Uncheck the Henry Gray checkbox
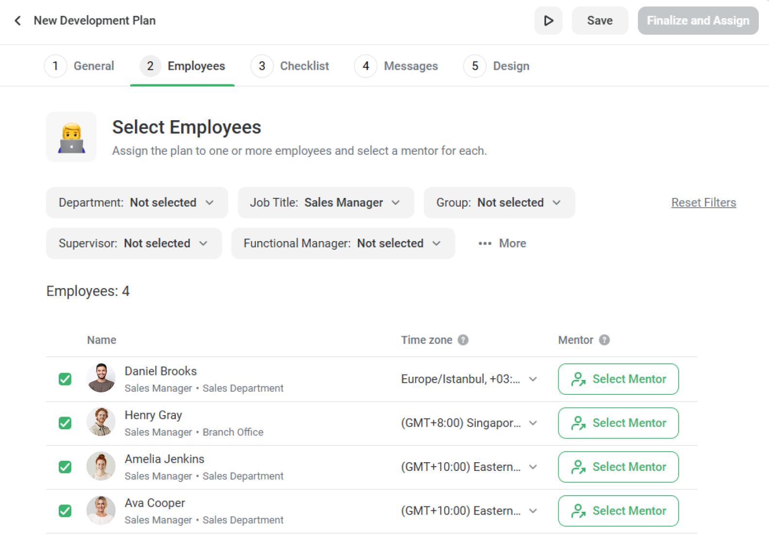The height and width of the screenshot is (551, 769). pyautogui.click(x=65, y=423)
